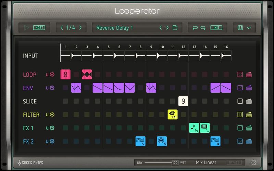Clear the LOOP row with eraser icon
The image size is (274, 171).
click(249, 75)
